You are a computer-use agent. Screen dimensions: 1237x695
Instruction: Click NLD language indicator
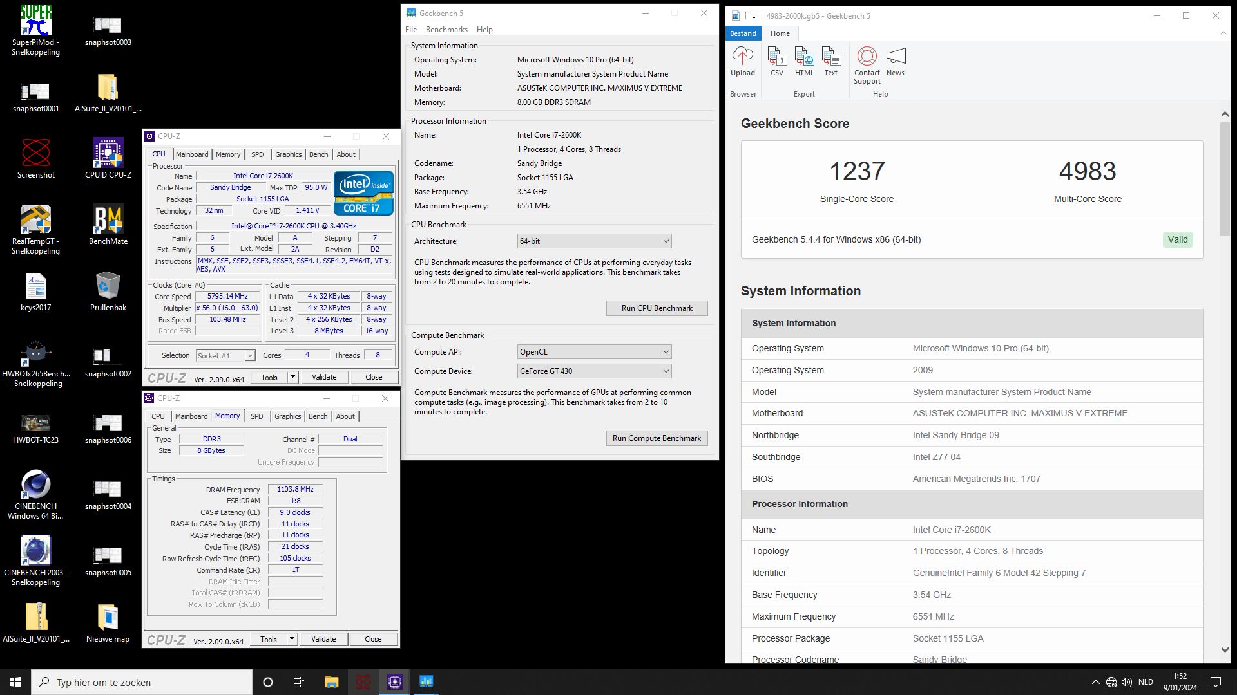1146,682
